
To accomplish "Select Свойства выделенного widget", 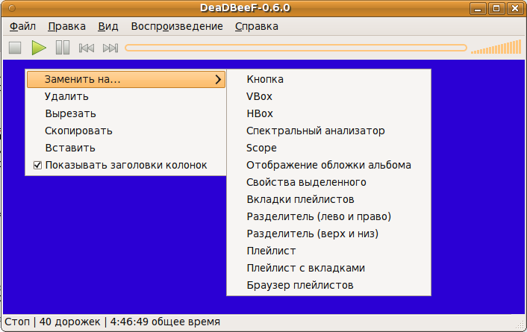I will [328, 182].
